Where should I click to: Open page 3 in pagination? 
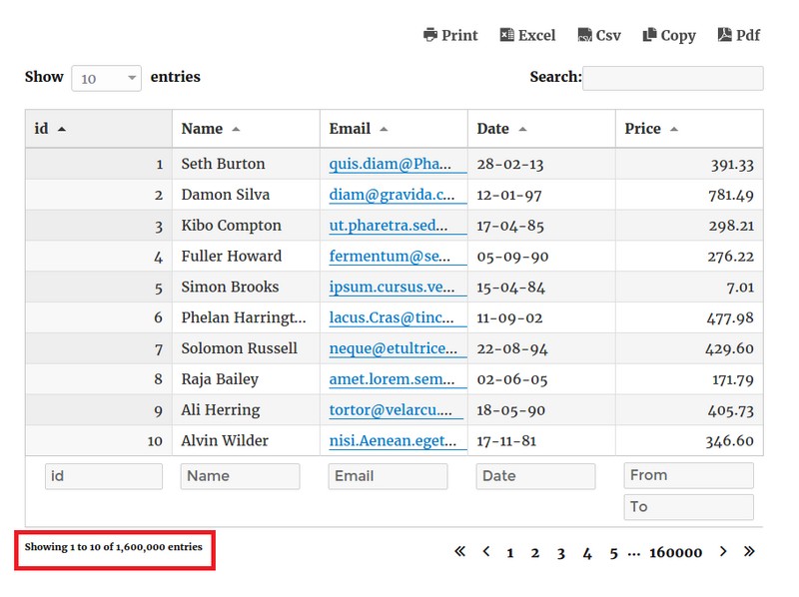click(x=561, y=552)
